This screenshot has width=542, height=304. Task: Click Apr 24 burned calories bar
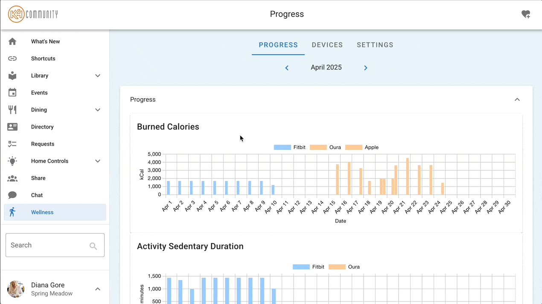pyautogui.click(x=443, y=189)
